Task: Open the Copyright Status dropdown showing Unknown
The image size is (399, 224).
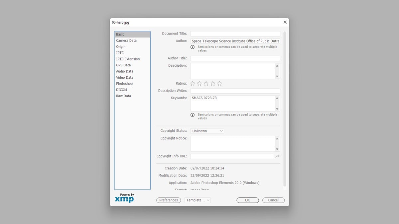Action: (x=207, y=131)
